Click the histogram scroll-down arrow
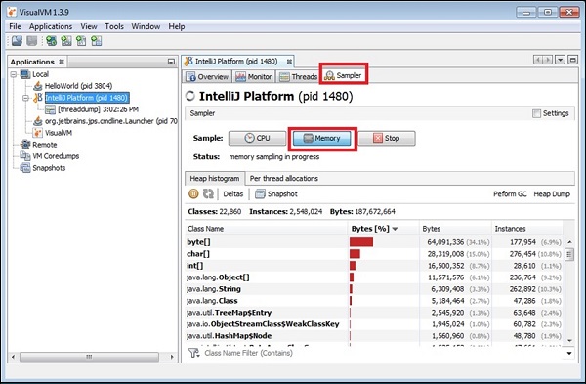Image resolution: width=586 pixels, height=384 pixels. (569, 341)
